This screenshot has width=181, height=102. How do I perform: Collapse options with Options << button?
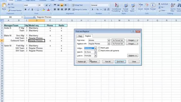[133, 56]
